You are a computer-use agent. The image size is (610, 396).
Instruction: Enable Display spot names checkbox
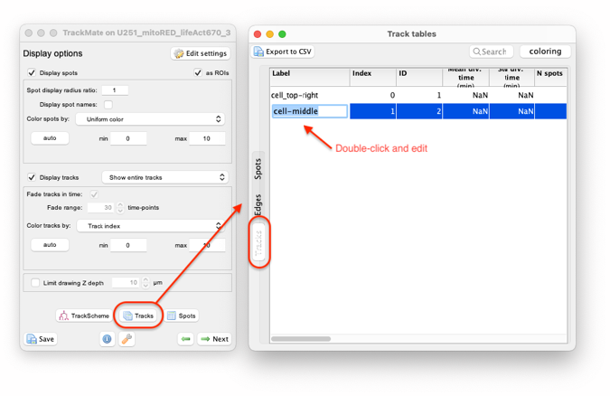click(x=108, y=104)
